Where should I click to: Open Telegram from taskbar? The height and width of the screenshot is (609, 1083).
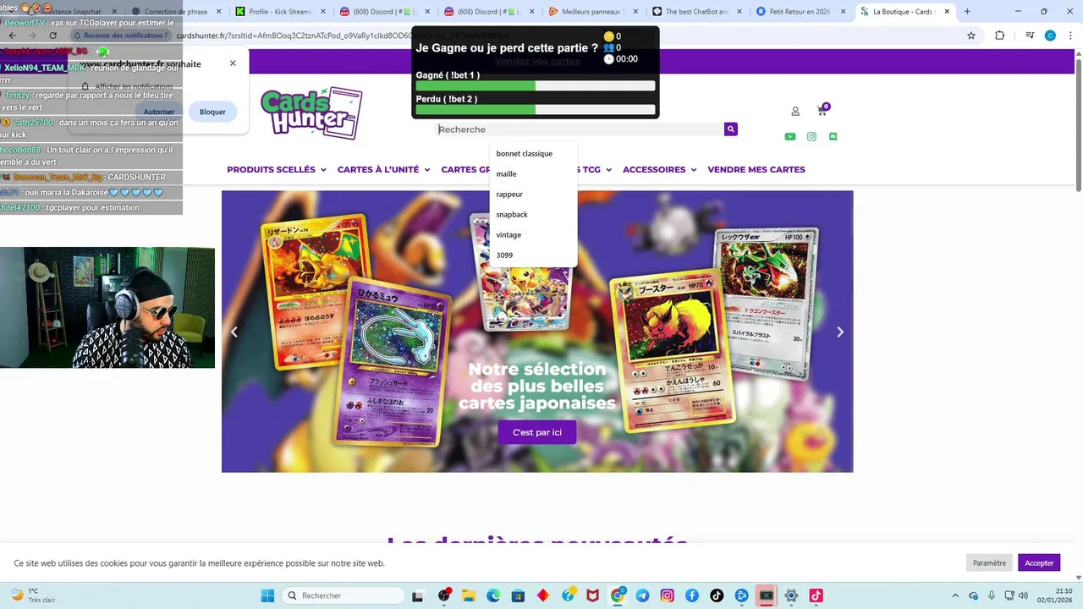pos(642,595)
